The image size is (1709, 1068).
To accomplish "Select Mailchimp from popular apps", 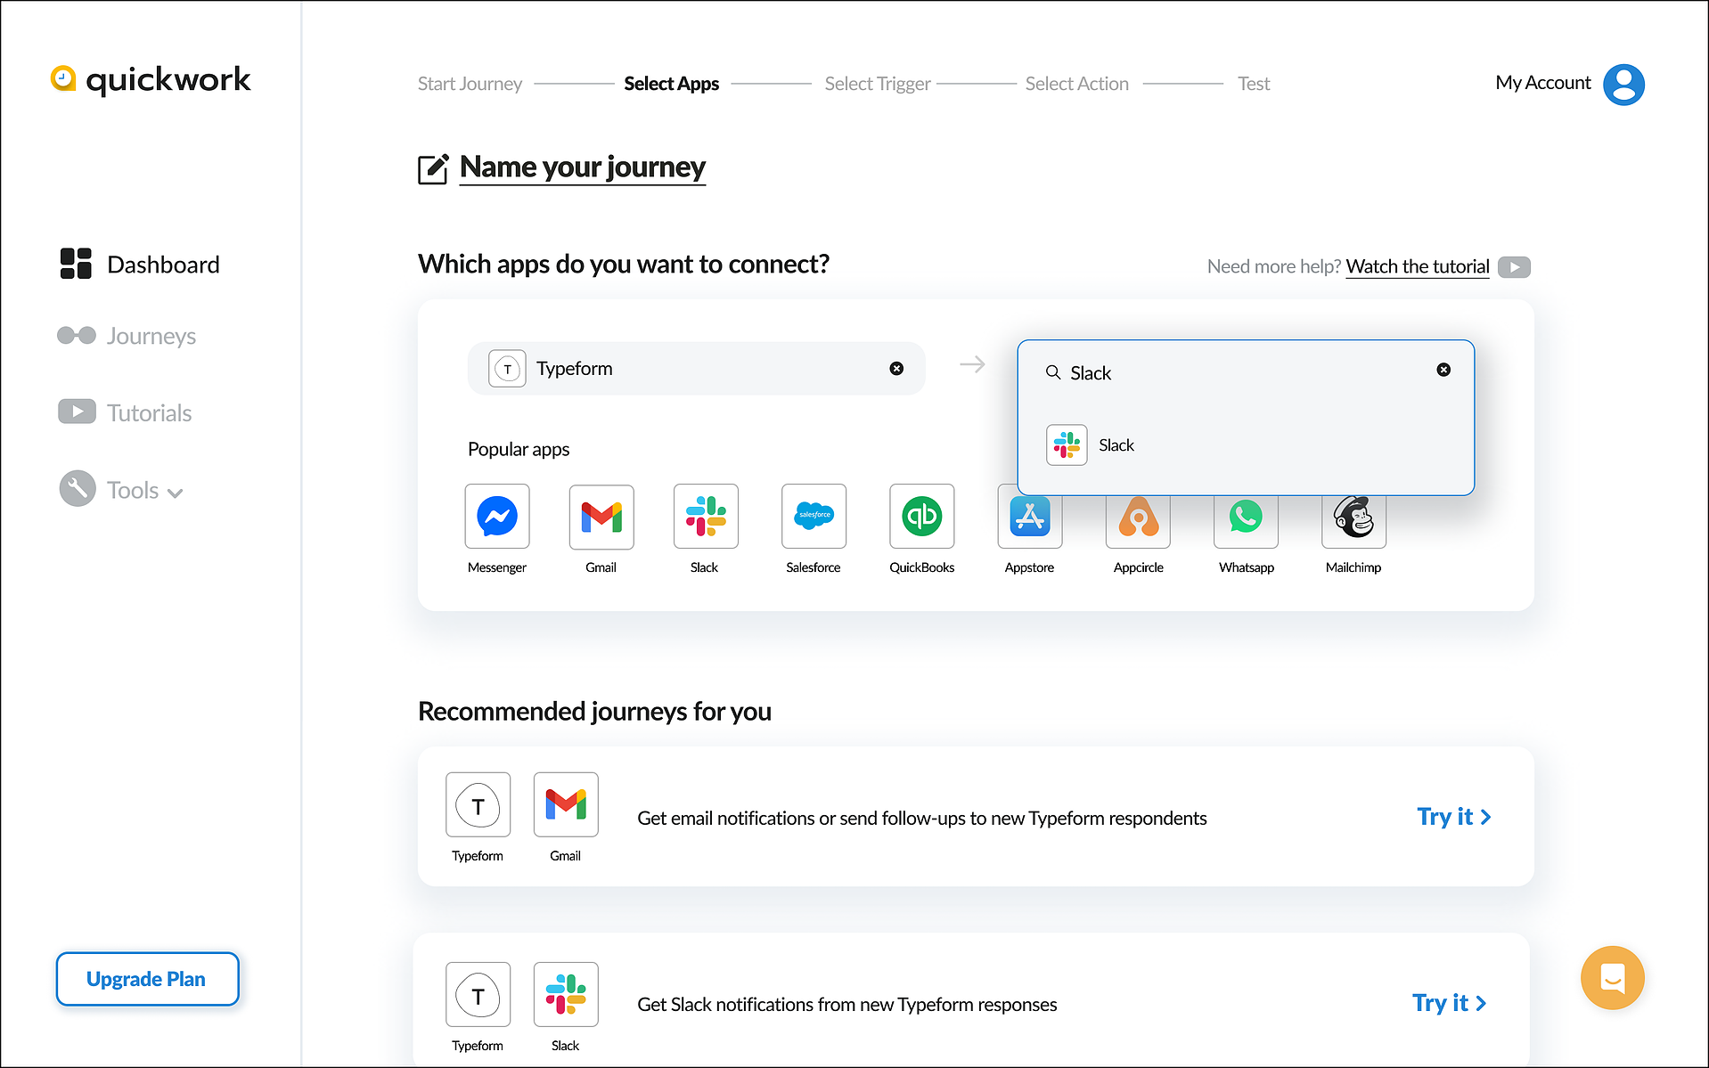I will (1353, 520).
